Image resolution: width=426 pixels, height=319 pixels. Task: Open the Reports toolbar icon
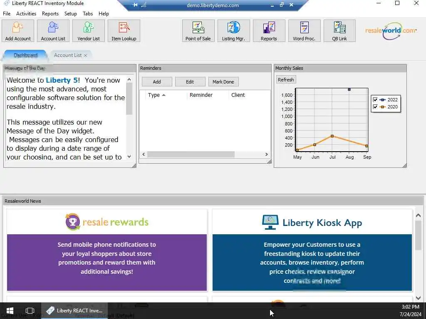tap(269, 31)
